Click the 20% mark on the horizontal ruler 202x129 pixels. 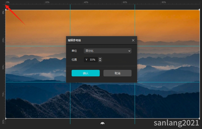click(47, 2)
